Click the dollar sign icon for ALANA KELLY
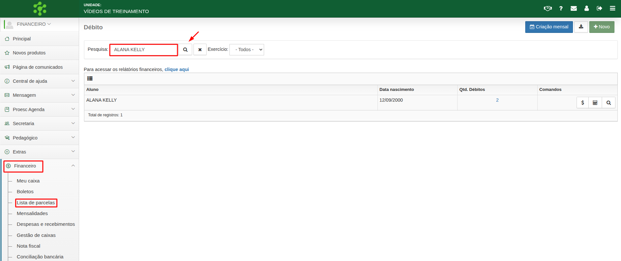This screenshot has width=621, height=261. pos(582,103)
